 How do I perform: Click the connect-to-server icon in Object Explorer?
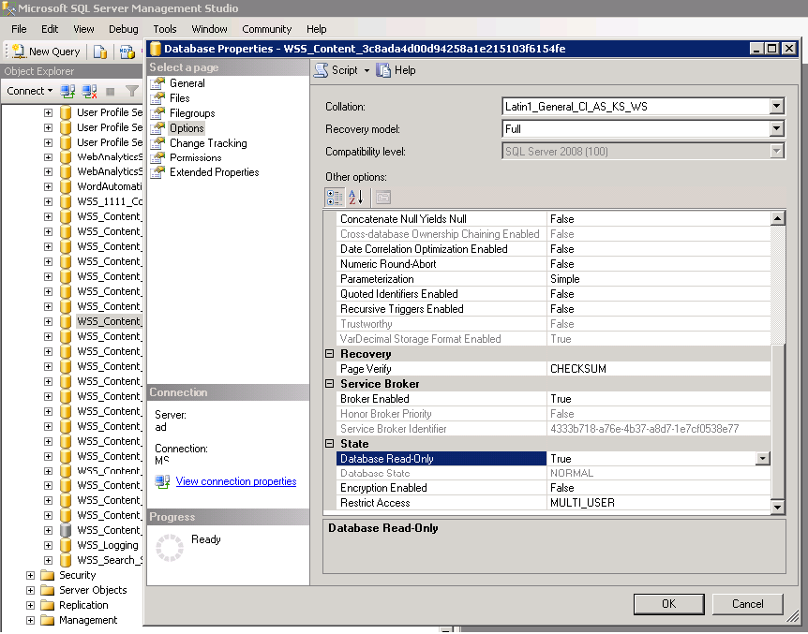tap(67, 91)
